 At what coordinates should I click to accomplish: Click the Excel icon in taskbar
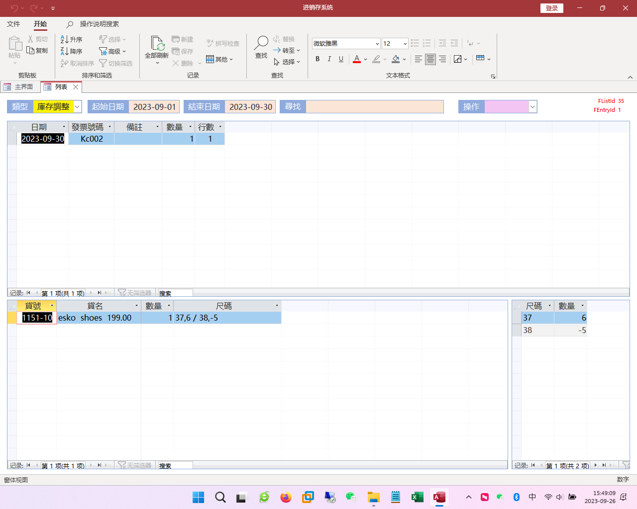coord(417,497)
